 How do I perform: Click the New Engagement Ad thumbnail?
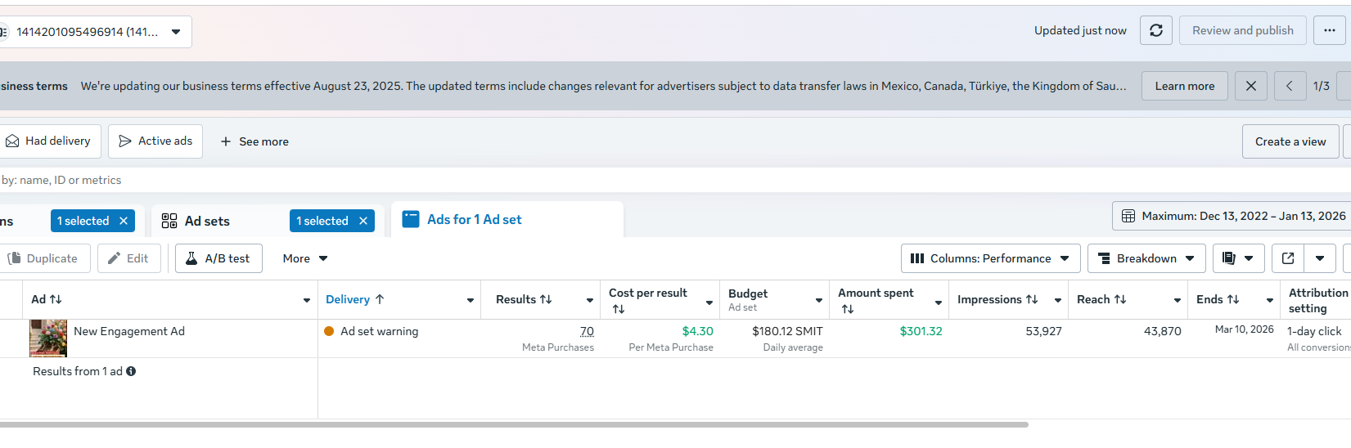click(48, 338)
